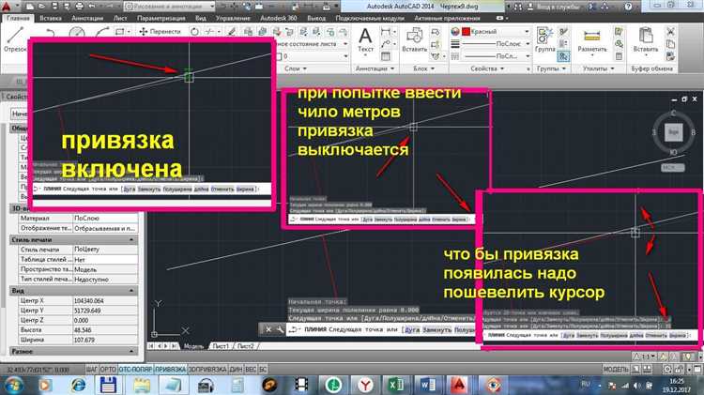
Task: Open the Аннотации ribbon tab
Action: point(87,18)
